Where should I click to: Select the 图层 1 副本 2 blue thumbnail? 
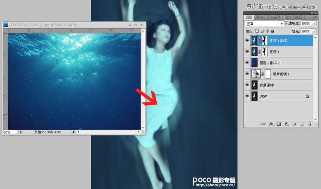coord(254,63)
